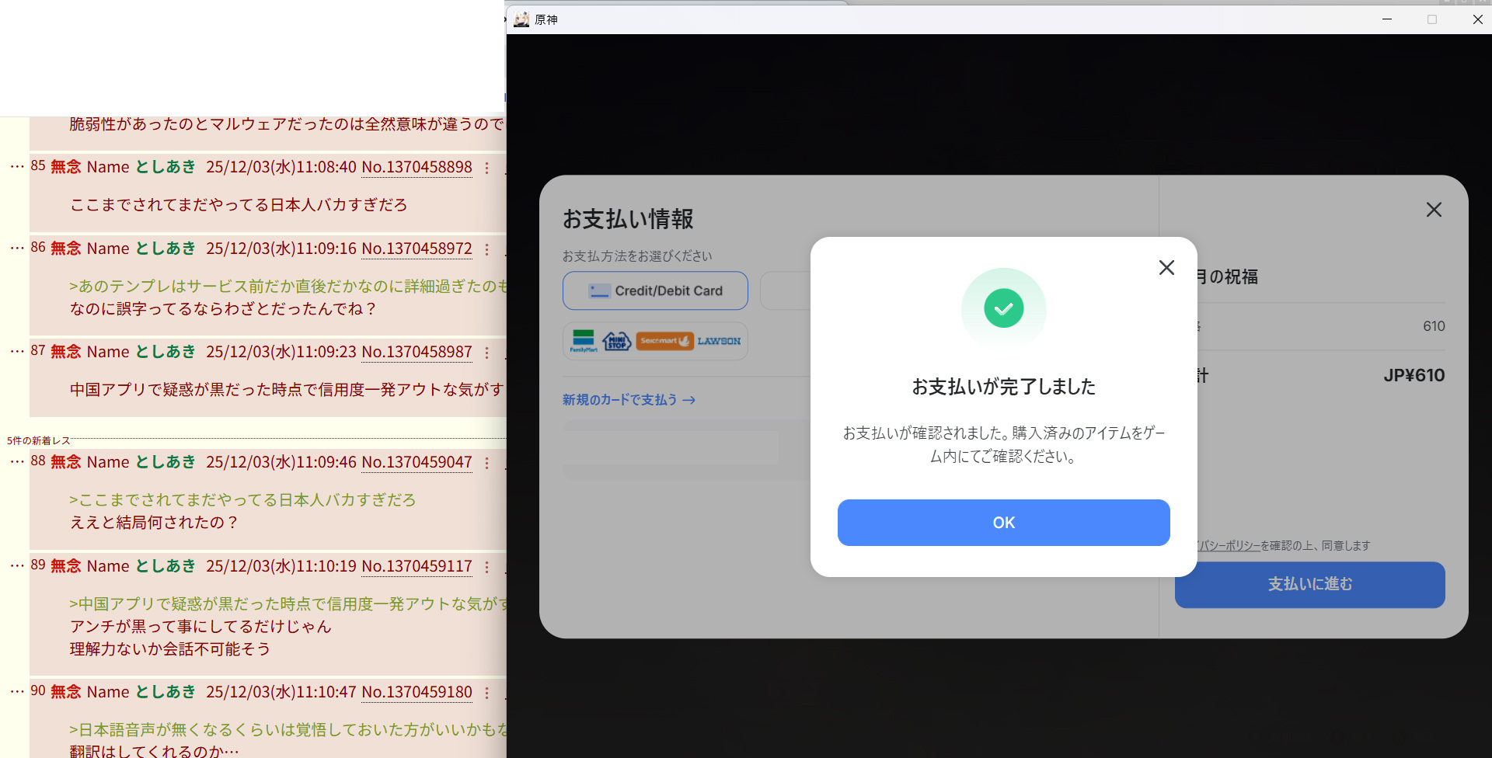Expand the ellipsis beside post 87
The image size is (1492, 758).
coord(17,352)
